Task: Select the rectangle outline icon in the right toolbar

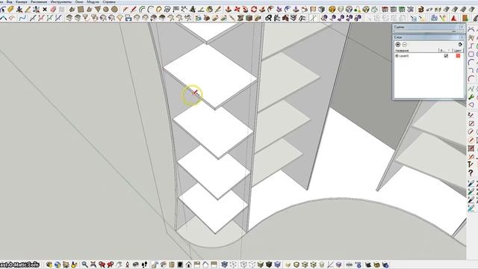Action: pos(471,54)
